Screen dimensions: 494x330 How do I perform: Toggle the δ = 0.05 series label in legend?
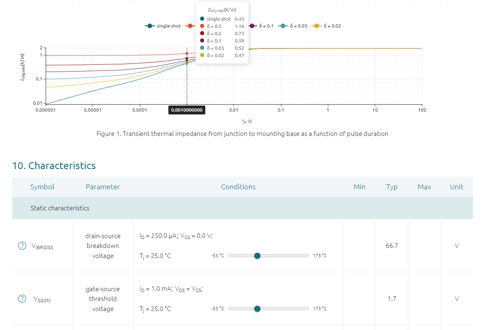298,26
